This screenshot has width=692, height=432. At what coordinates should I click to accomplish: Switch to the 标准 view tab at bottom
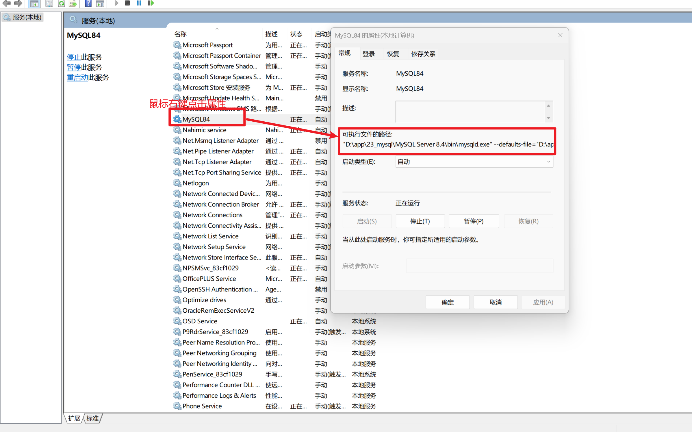(92, 418)
